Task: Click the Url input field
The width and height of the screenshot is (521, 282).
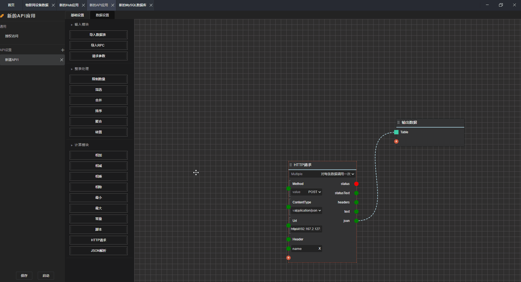Action: pos(306,229)
